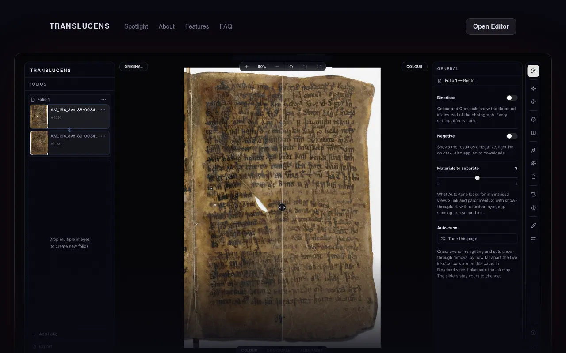This screenshot has height=353, width=566.
Task: Open the adjustment sliders panel icon
Action: point(533,239)
